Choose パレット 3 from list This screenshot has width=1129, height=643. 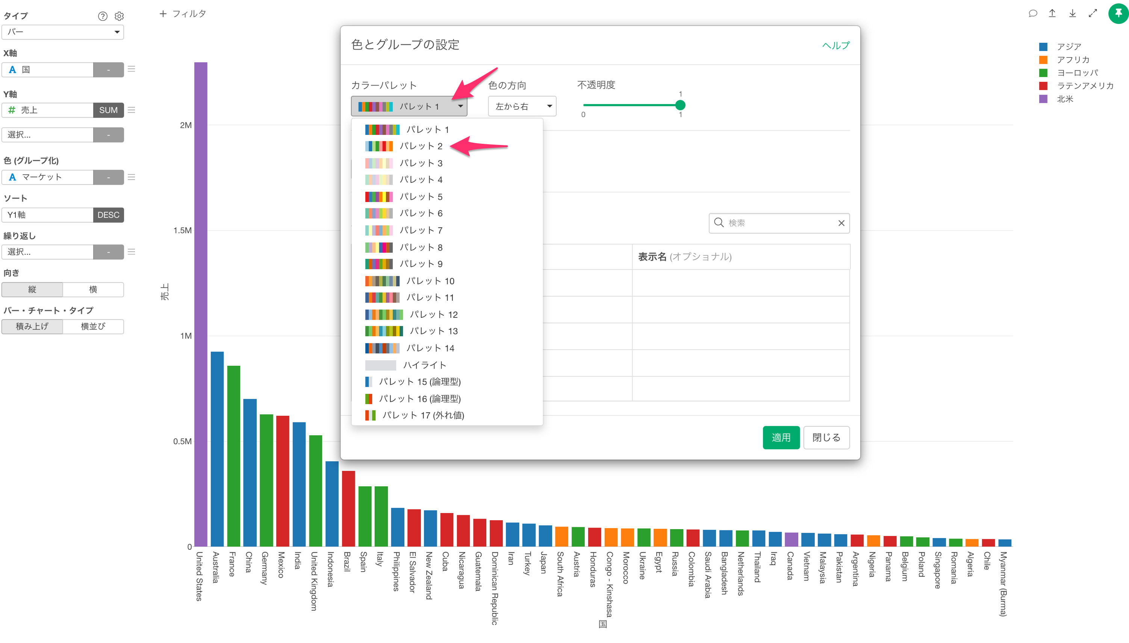[447, 163]
